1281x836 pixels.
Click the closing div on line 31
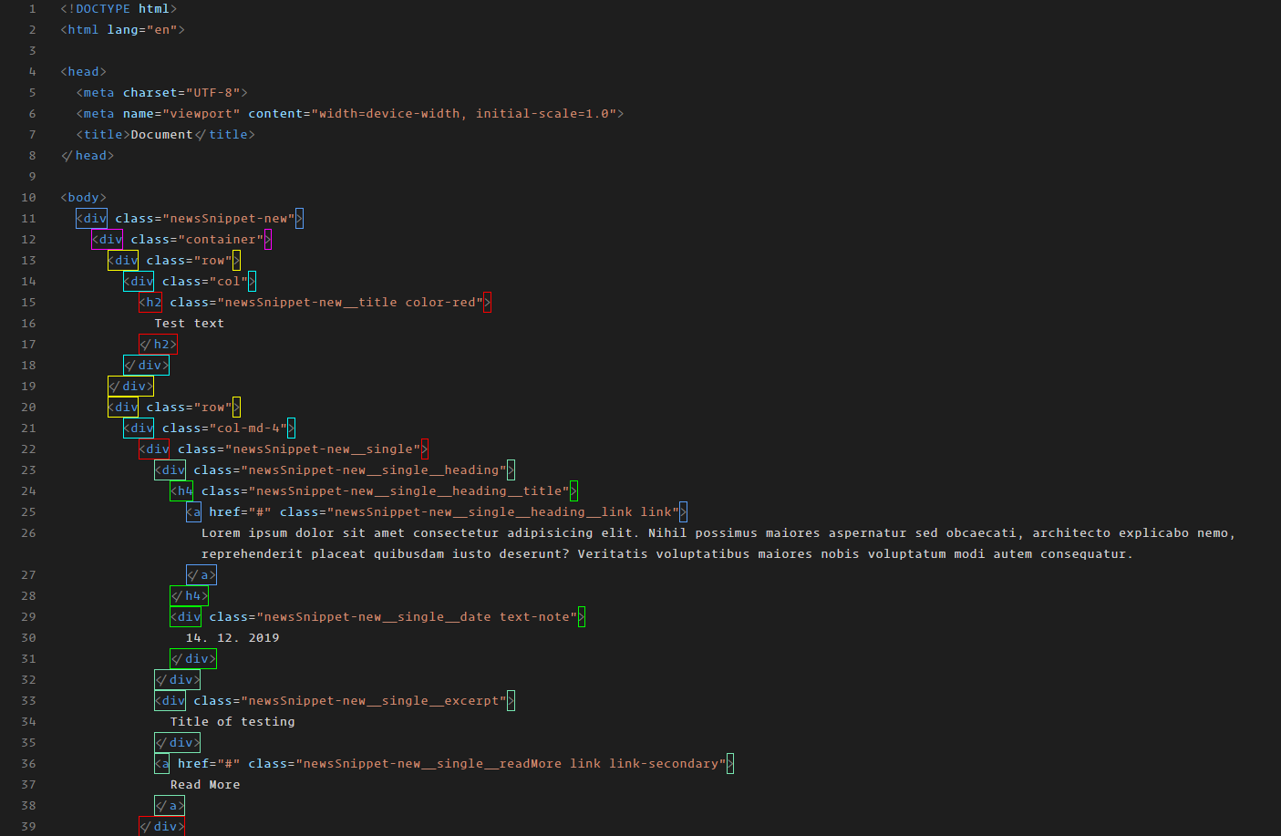[193, 659]
